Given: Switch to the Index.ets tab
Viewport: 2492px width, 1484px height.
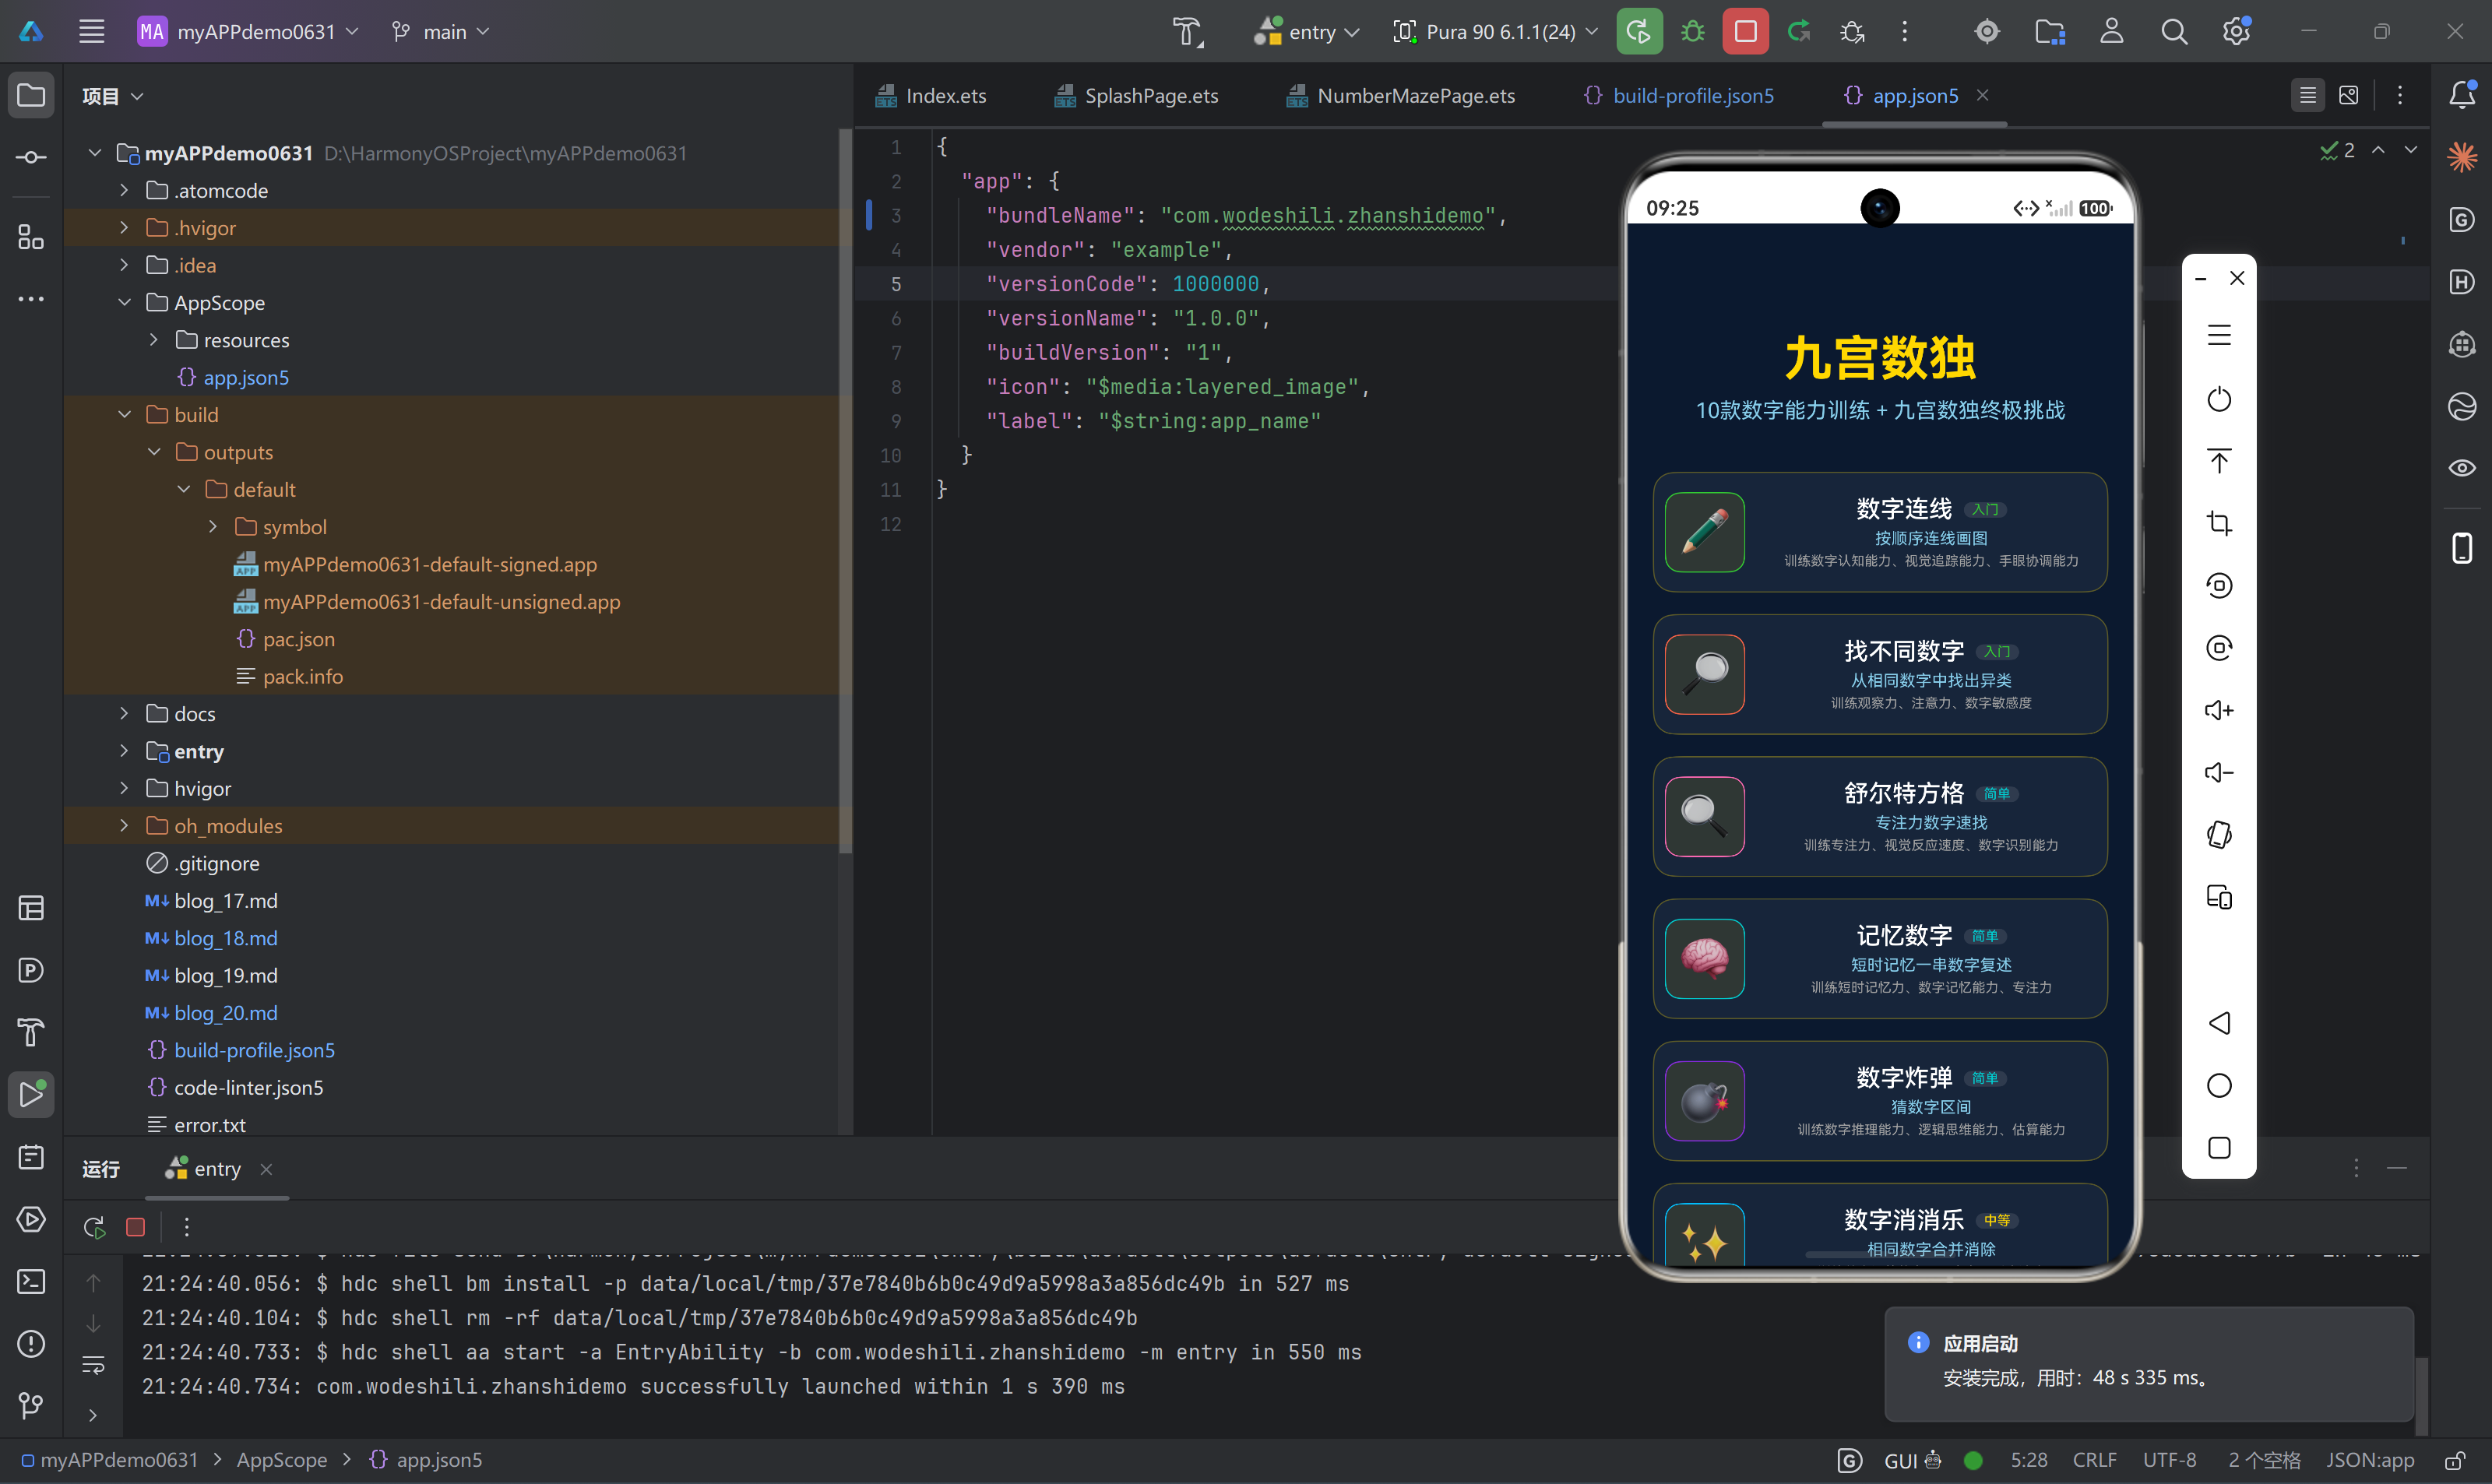Looking at the screenshot, I should pos(930,96).
